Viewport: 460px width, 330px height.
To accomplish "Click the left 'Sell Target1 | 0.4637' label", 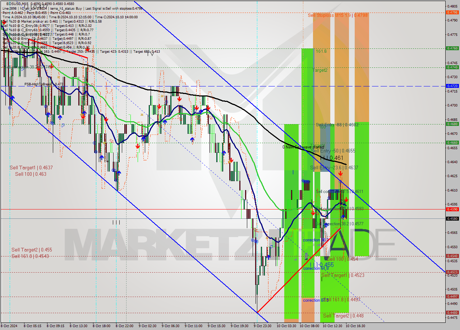I will click(31, 168).
